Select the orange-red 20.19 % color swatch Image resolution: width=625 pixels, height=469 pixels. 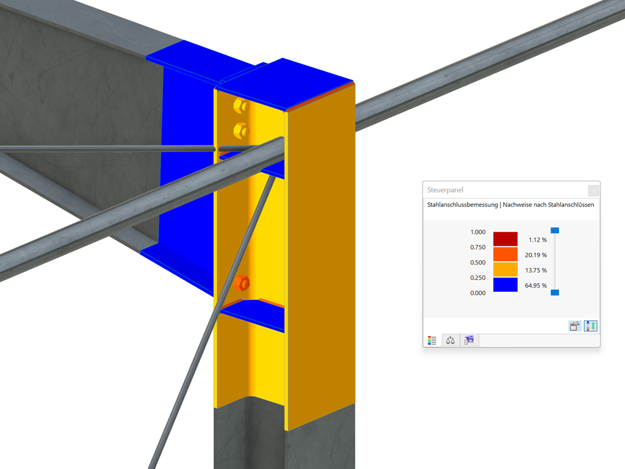[x=505, y=254]
